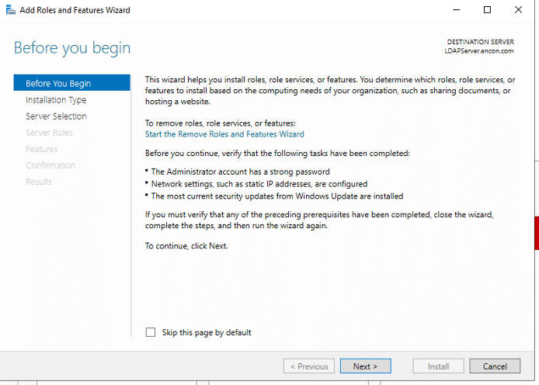Click the wizard icon in the title bar

click(x=9, y=10)
